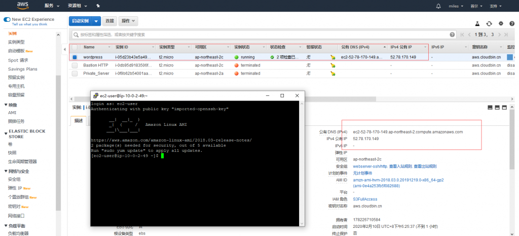Open Tell us what you think link
The width and height of the screenshot is (519, 236).
click(x=29, y=24)
